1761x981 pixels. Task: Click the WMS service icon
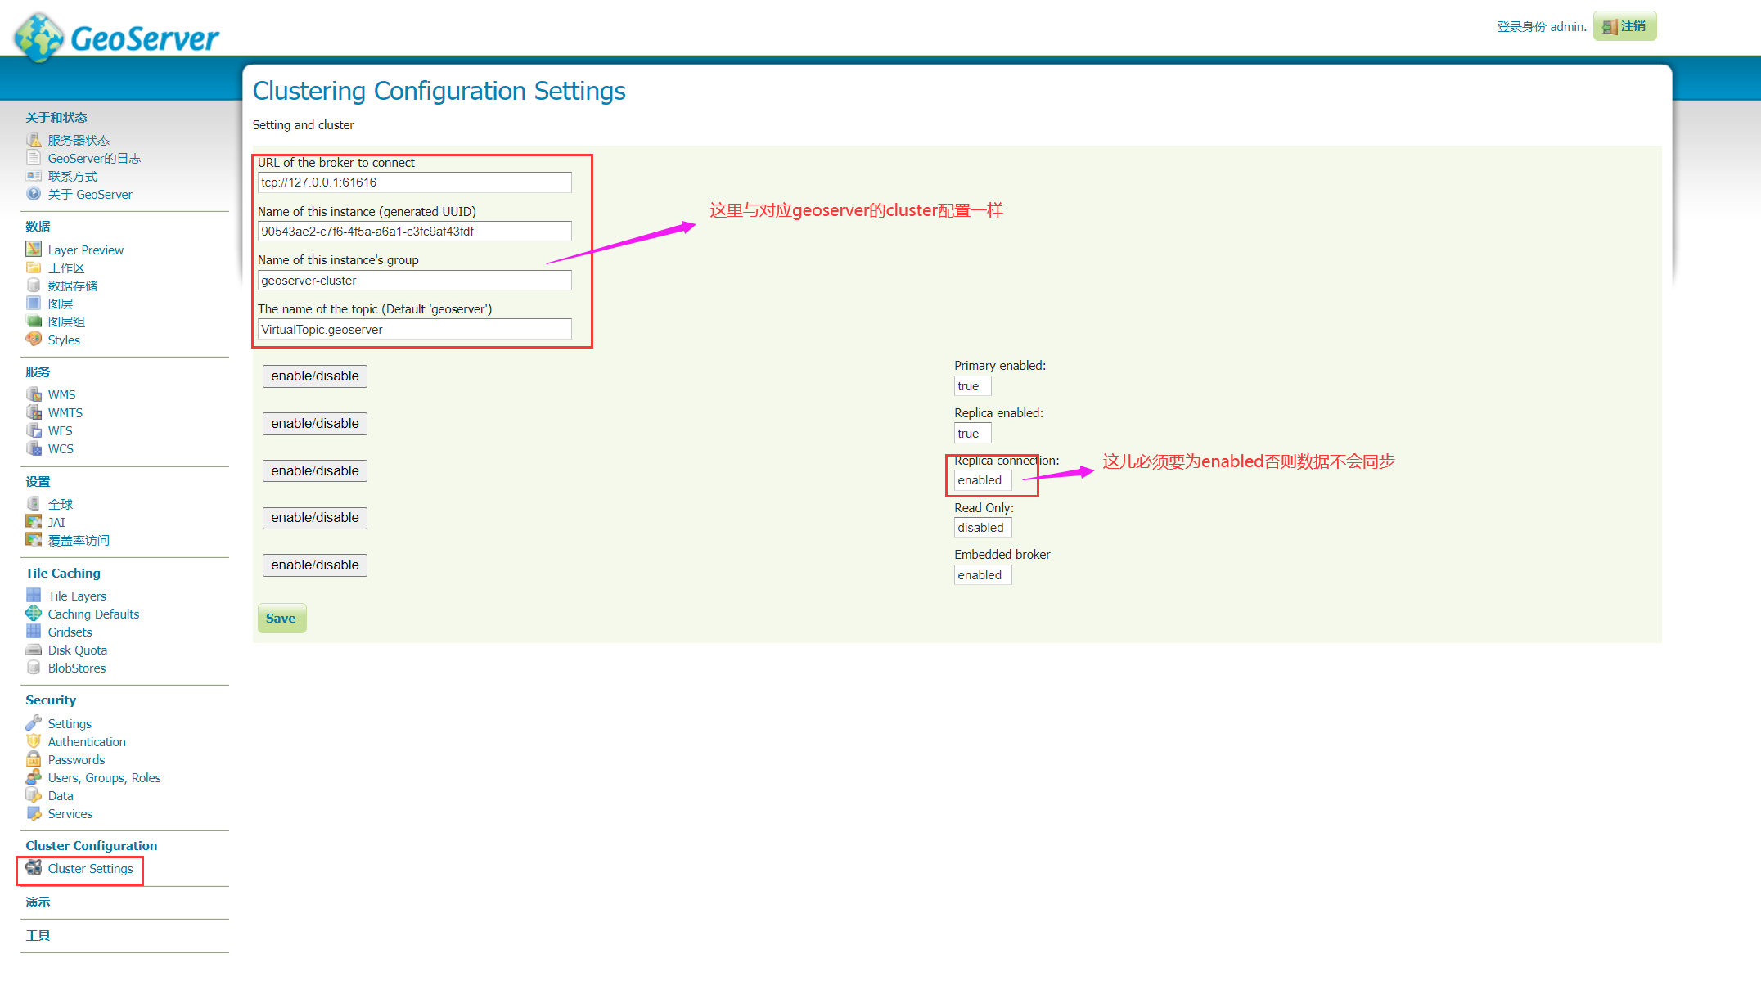coord(34,394)
